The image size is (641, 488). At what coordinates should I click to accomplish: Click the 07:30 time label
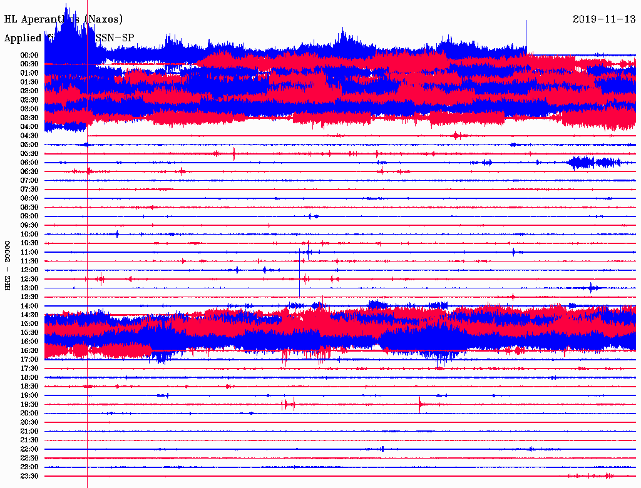click(x=29, y=190)
